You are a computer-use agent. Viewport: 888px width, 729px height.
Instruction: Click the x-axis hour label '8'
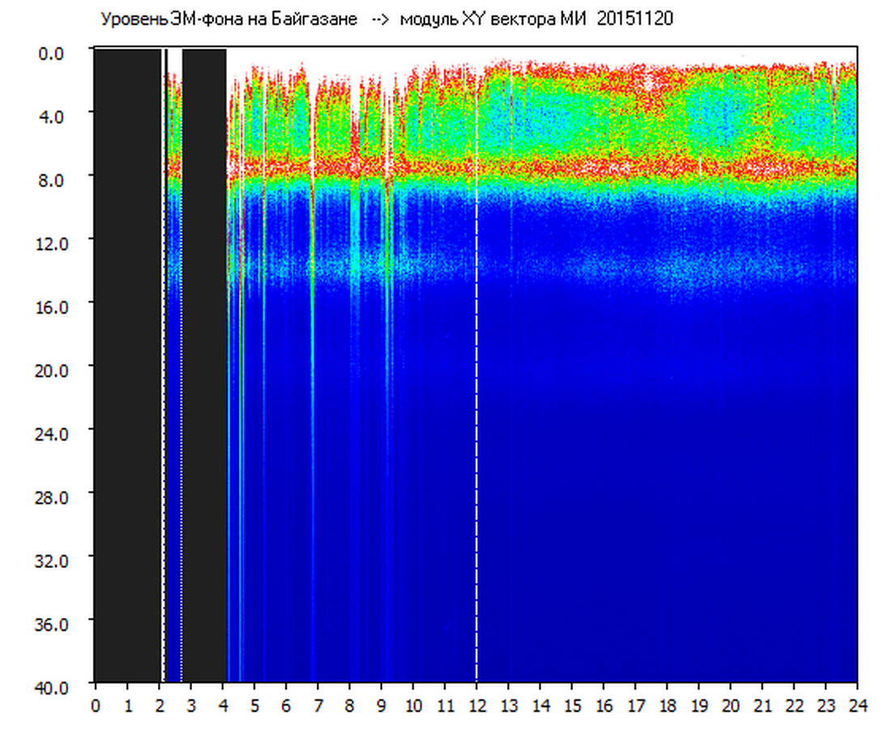(349, 706)
